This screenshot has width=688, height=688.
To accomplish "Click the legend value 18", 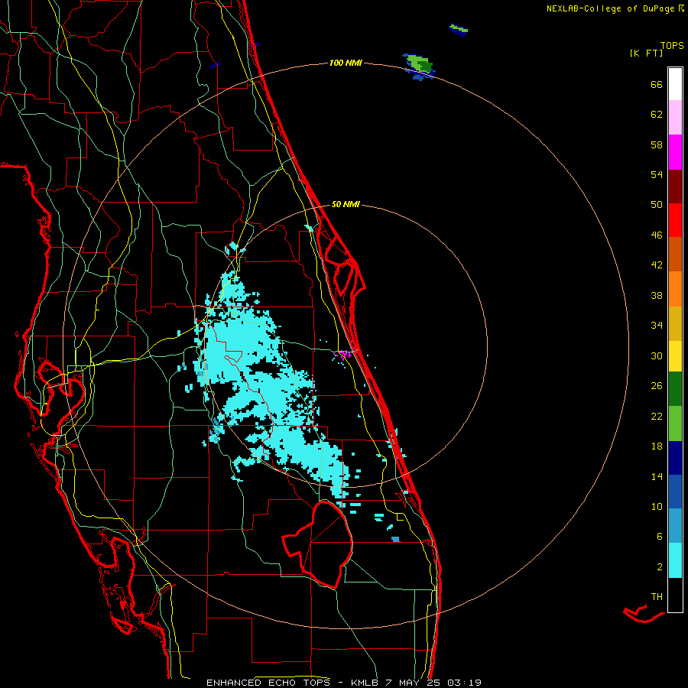I will coord(657,446).
